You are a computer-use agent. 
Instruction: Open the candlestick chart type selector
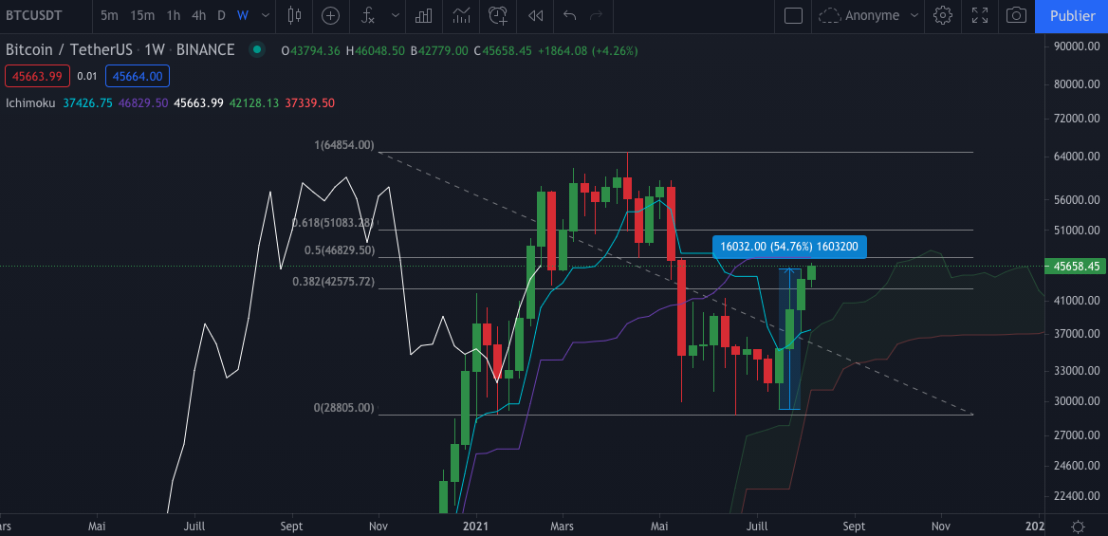294,15
